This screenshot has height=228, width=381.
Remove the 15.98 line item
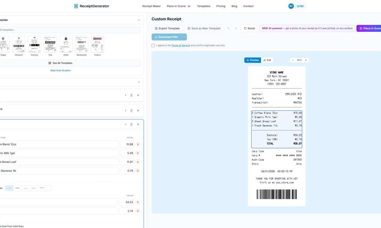click(138, 144)
